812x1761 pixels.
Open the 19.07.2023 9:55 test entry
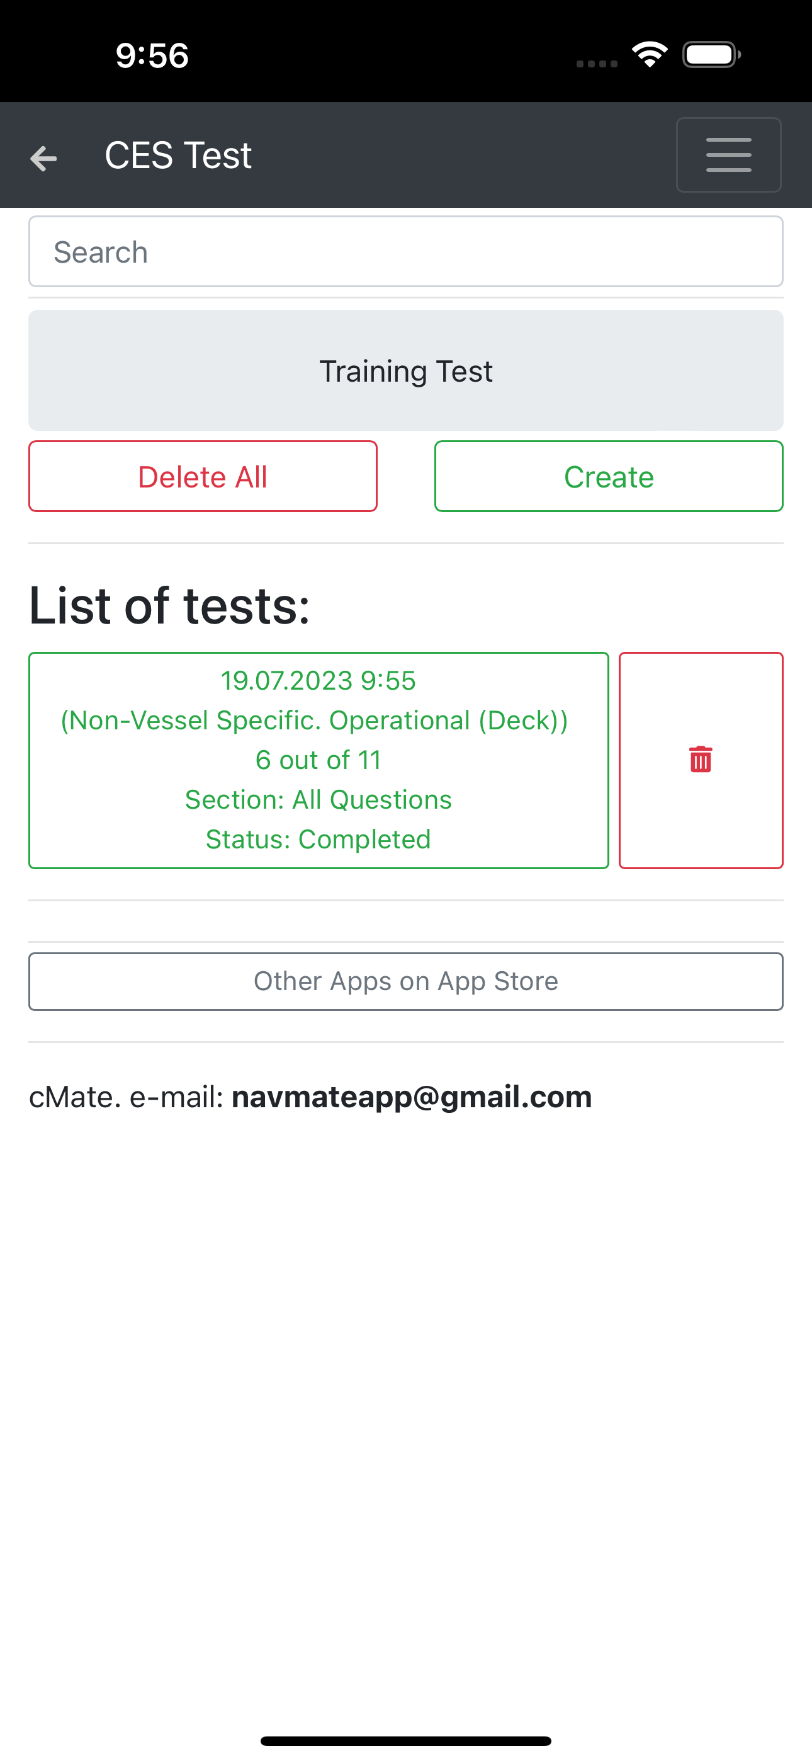pos(319,760)
